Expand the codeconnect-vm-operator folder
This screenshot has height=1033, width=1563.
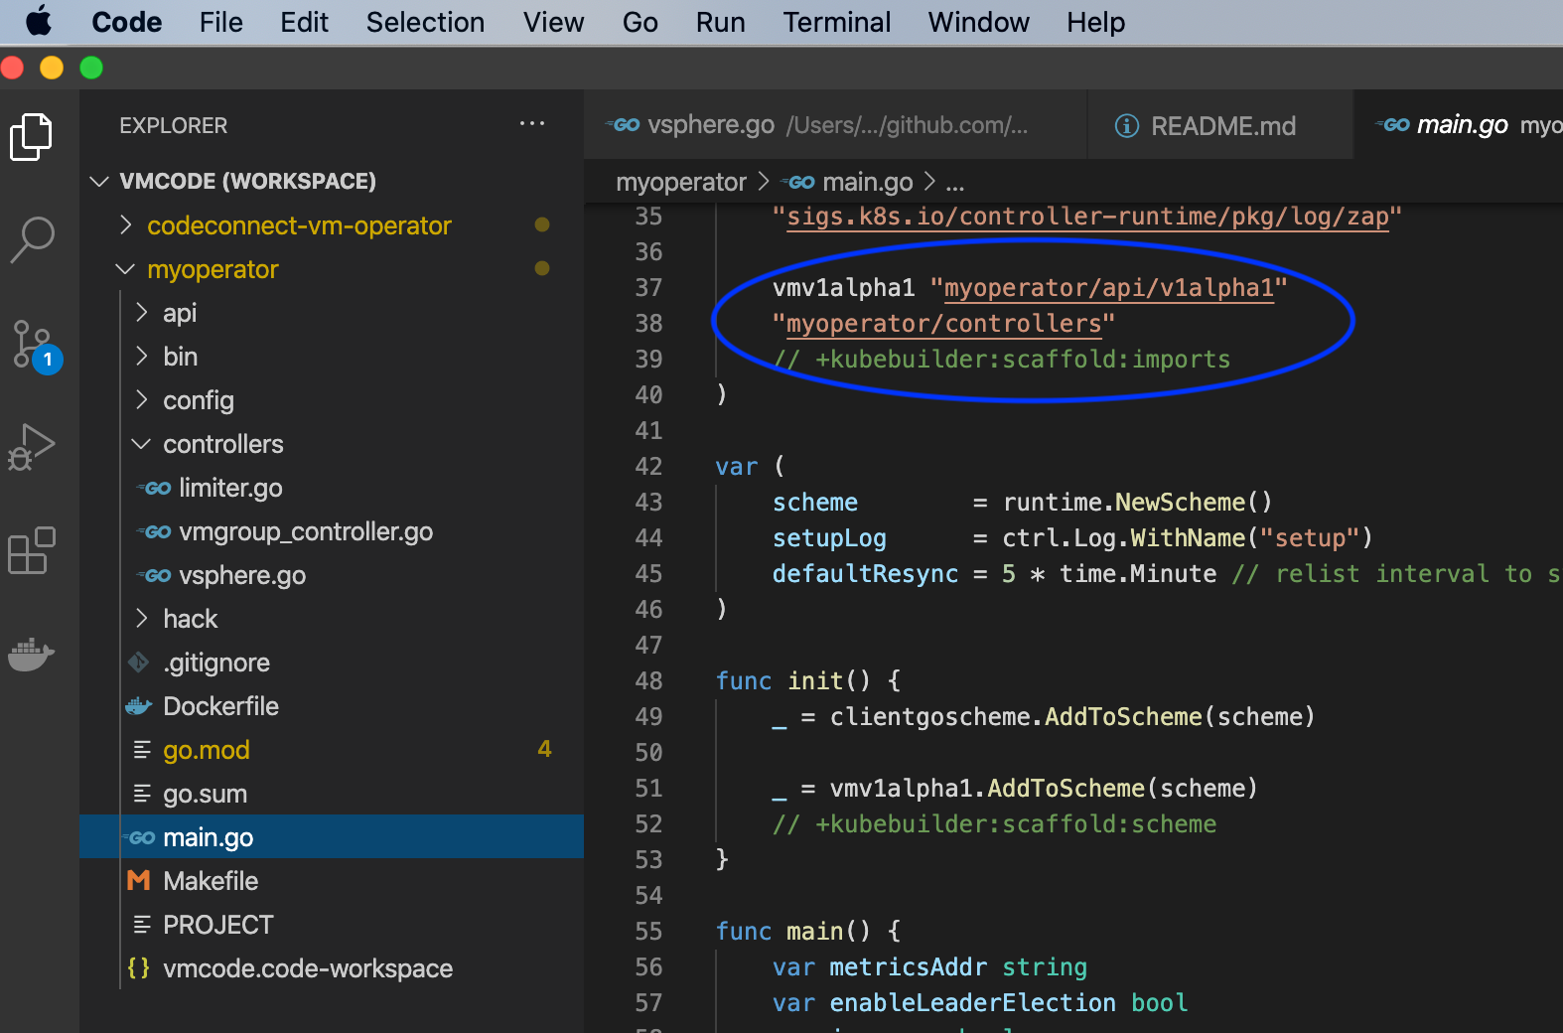coord(126,224)
